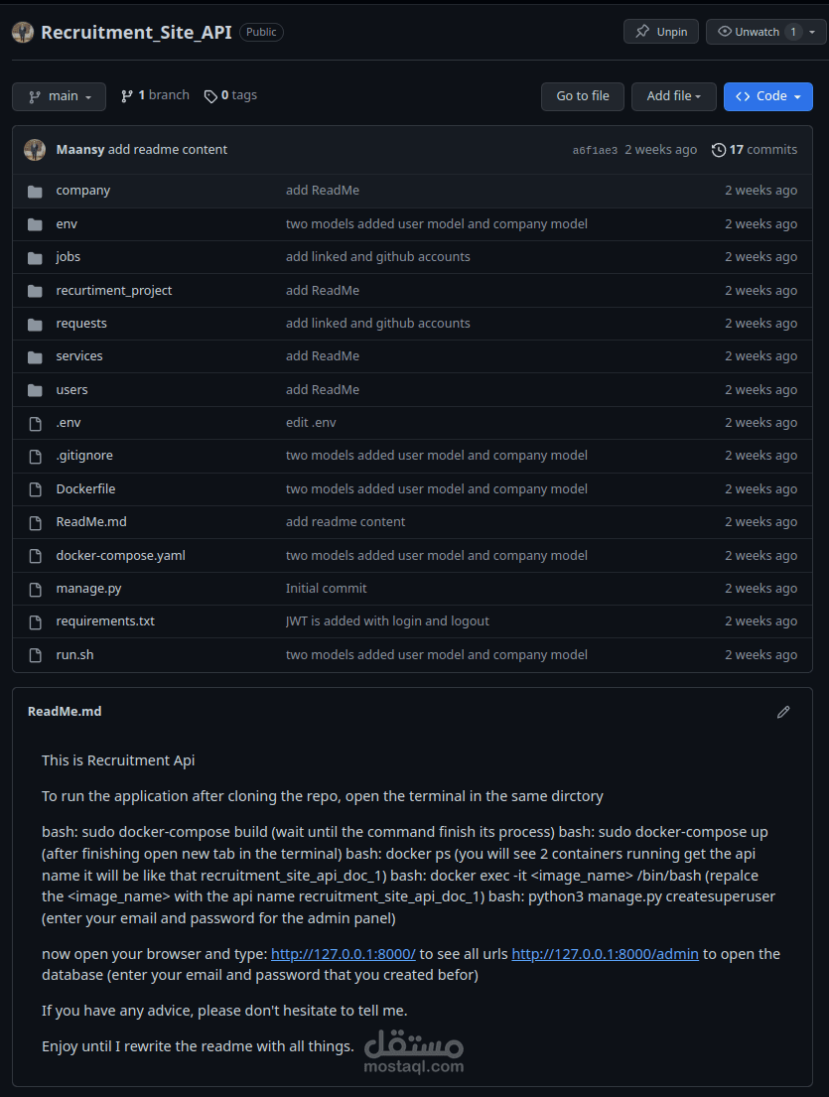
Task: Toggle Unpin for this repository
Action: coord(661,32)
